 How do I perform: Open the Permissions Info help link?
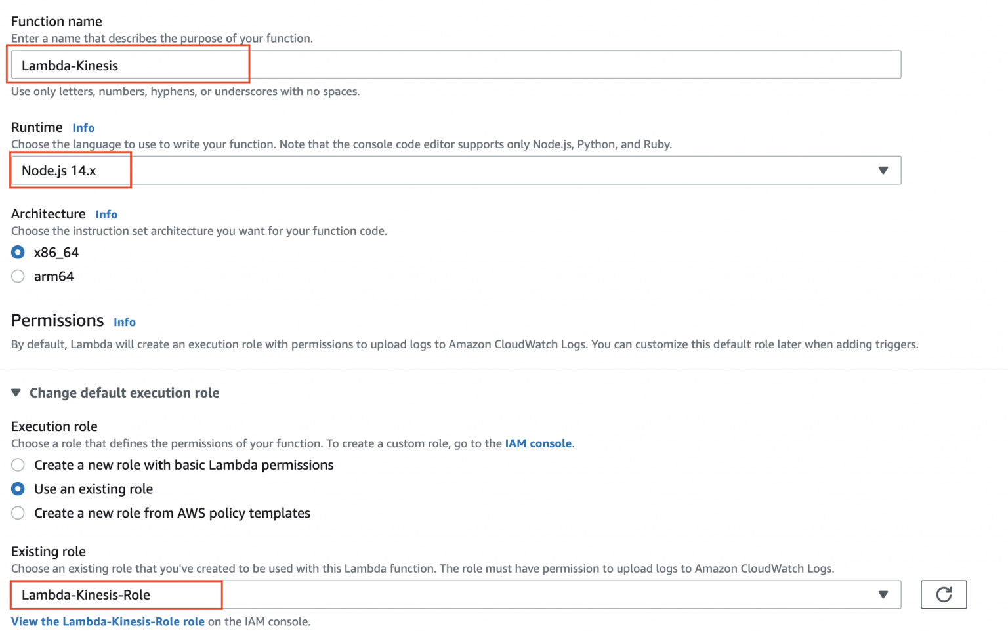coord(125,322)
